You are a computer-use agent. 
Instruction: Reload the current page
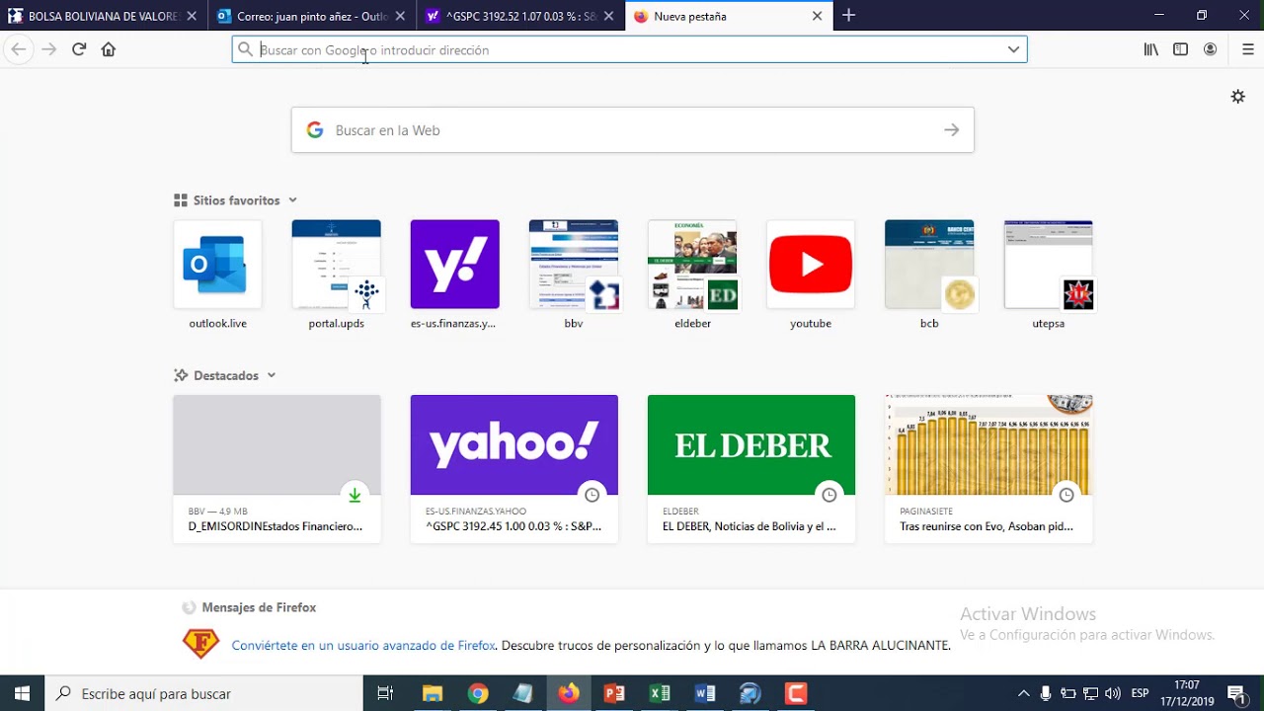[79, 49]
